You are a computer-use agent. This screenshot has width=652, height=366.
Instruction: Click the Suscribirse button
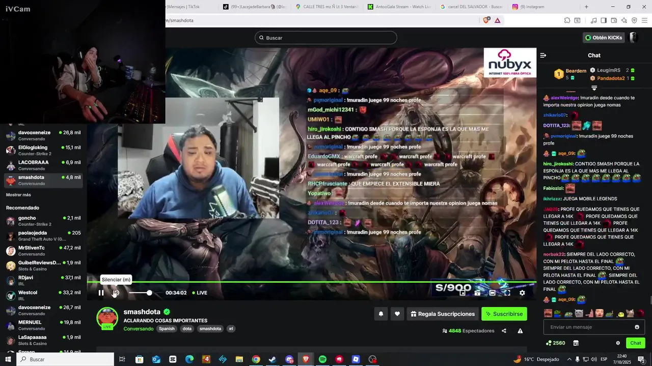coord(504,314)
